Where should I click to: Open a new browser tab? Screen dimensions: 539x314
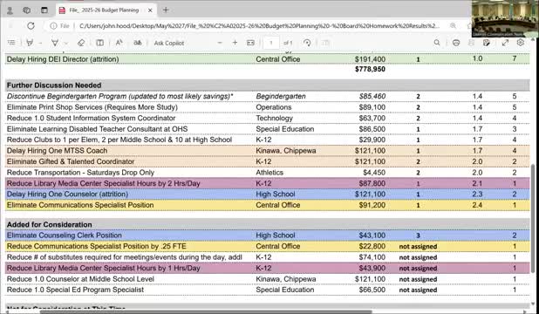point(166,10)
